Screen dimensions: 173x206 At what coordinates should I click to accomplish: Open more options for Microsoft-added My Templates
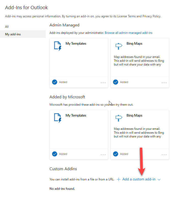[103, 154]
